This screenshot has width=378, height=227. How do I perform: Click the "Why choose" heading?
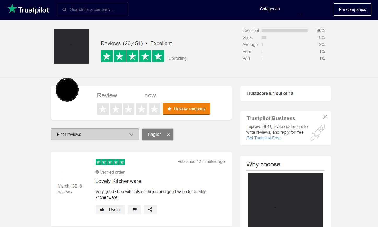pos(263,164)
